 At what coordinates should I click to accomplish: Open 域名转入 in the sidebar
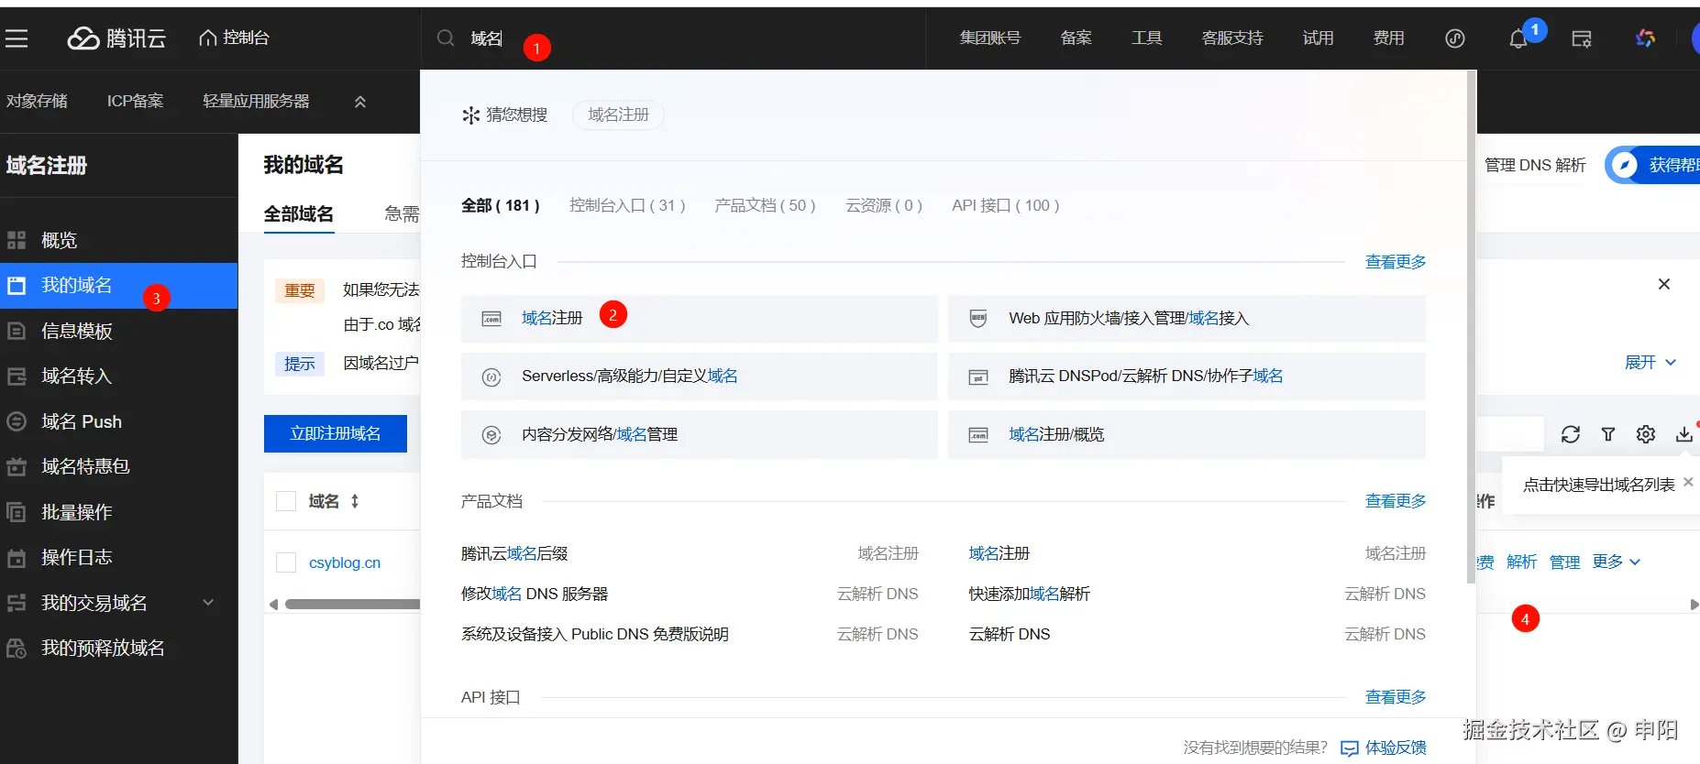119,377
